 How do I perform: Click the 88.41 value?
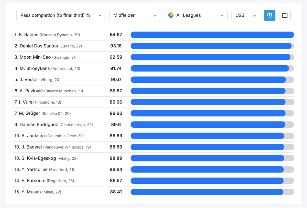coord(116,192)
